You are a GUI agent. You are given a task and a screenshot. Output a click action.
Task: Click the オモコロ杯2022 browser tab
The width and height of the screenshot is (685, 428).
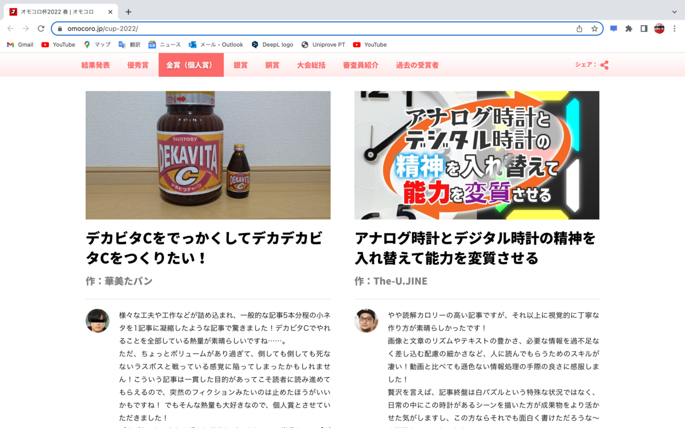pos(61,11)
